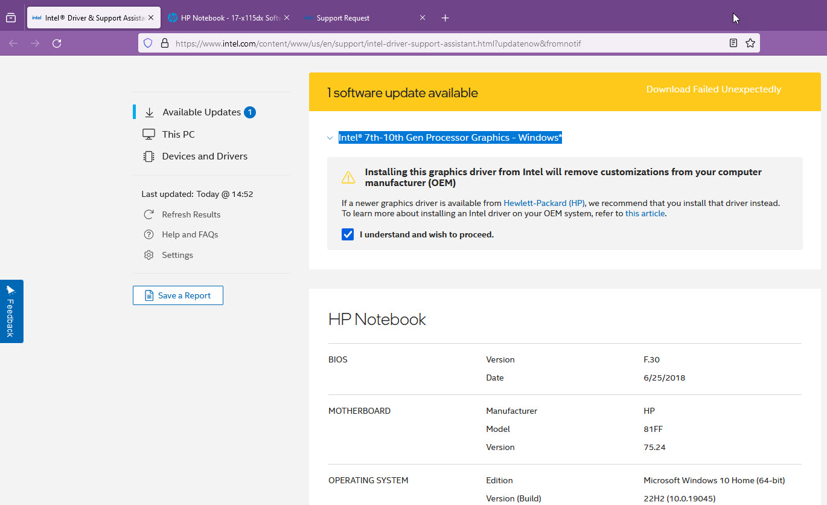Viewport: 827px width, 505px height.
Task: Click the browser reload icon
Action: point(57,43)
